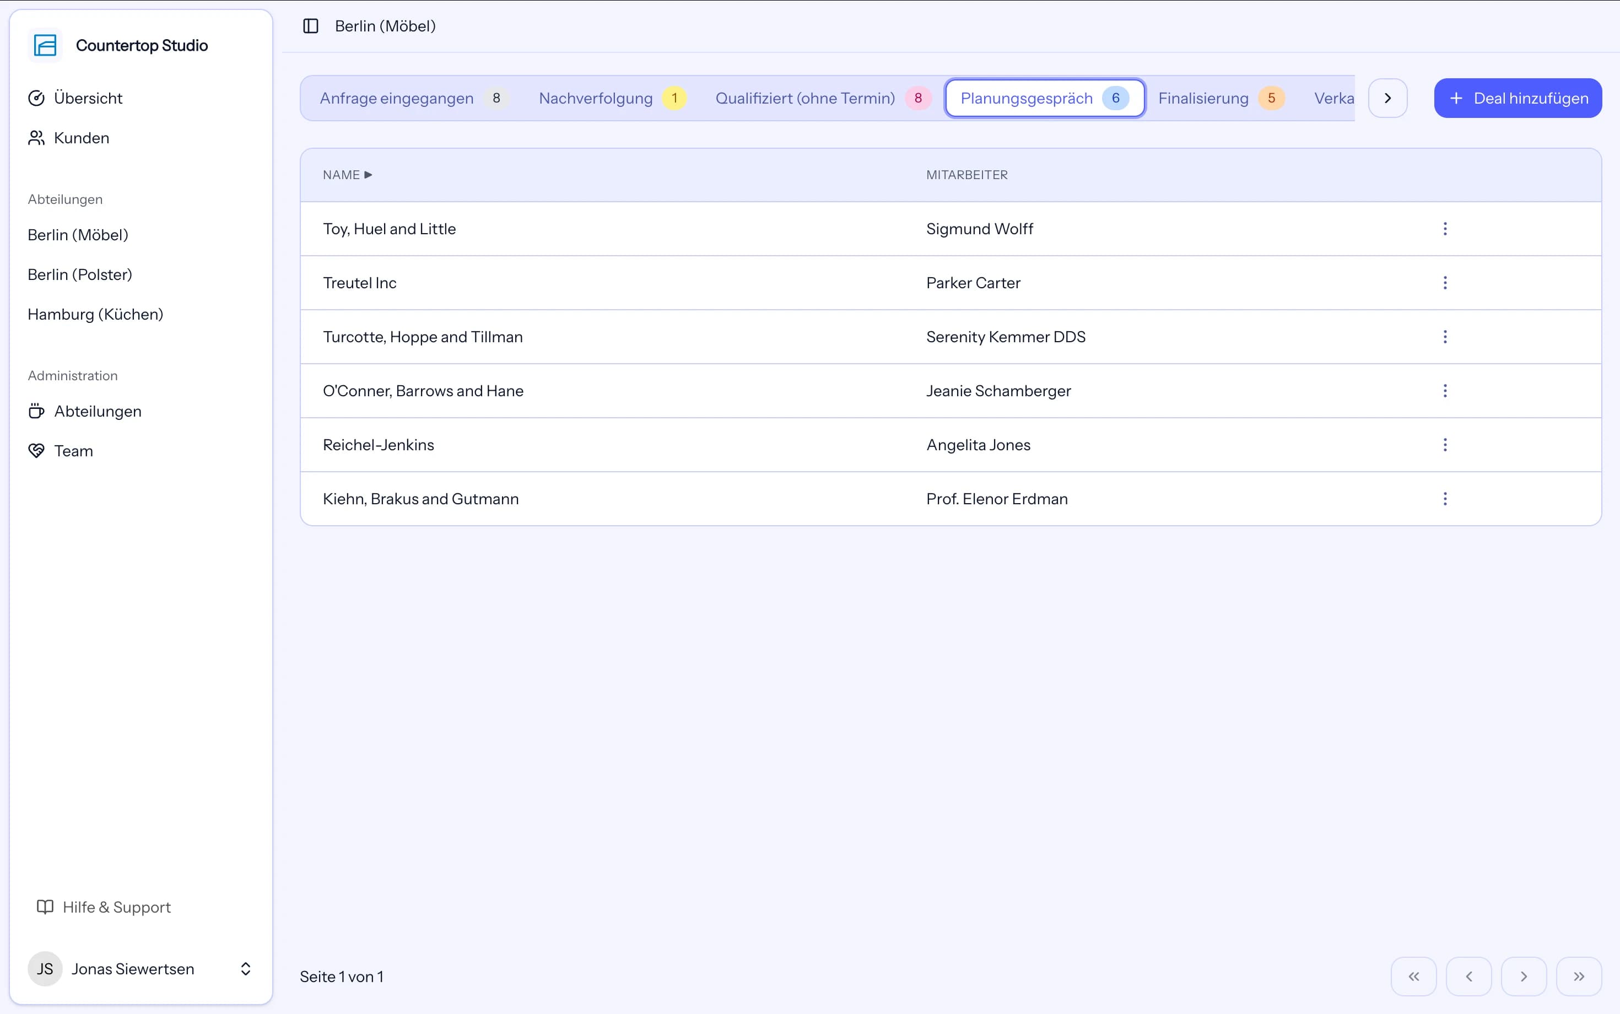Open Abteilungen under Administration
Viewport: 1620px width, 1014px height.
pos(84,411)
